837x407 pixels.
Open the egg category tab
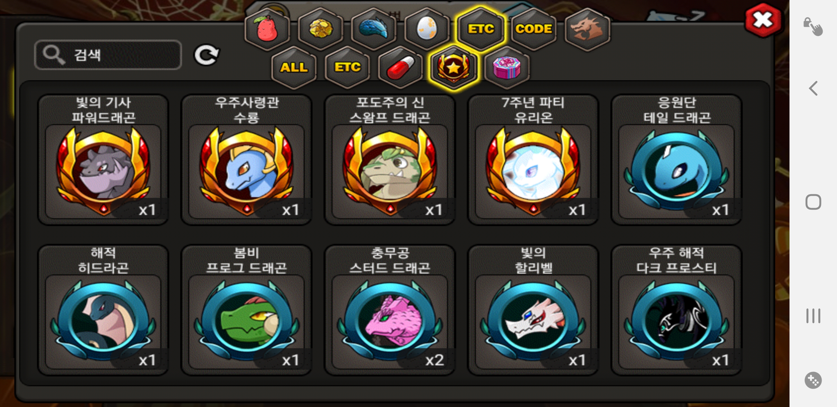(x=427, y=29)
